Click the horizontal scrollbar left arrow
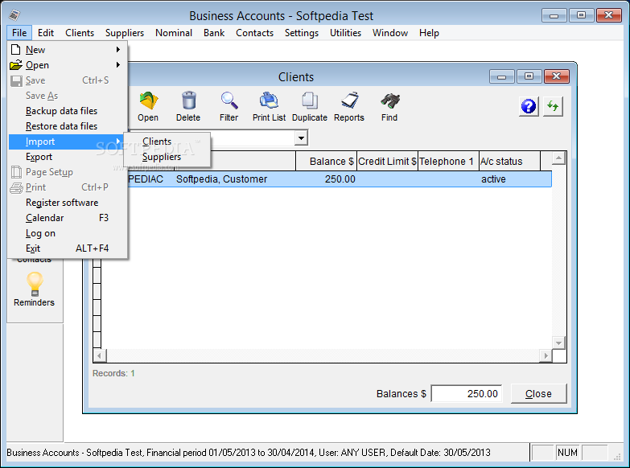Screen dimensions: 630x468 point(100,355)
